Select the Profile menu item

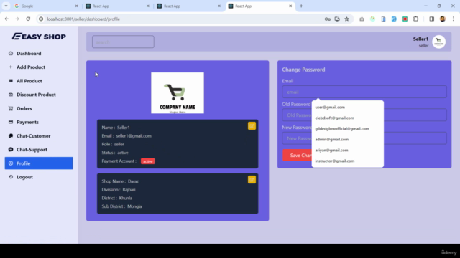[39, 163]
